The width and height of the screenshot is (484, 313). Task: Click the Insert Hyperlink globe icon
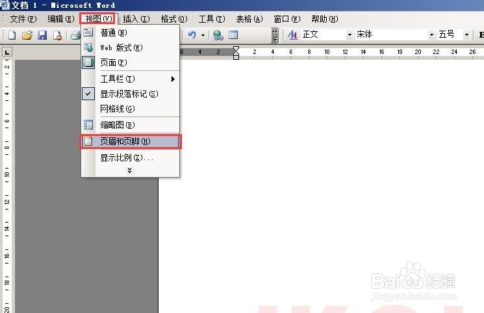pos(218,35)
